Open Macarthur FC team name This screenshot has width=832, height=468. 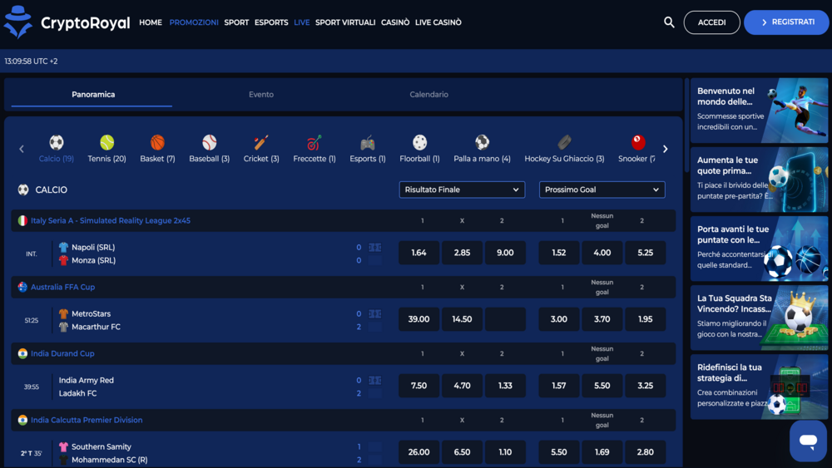96,327
